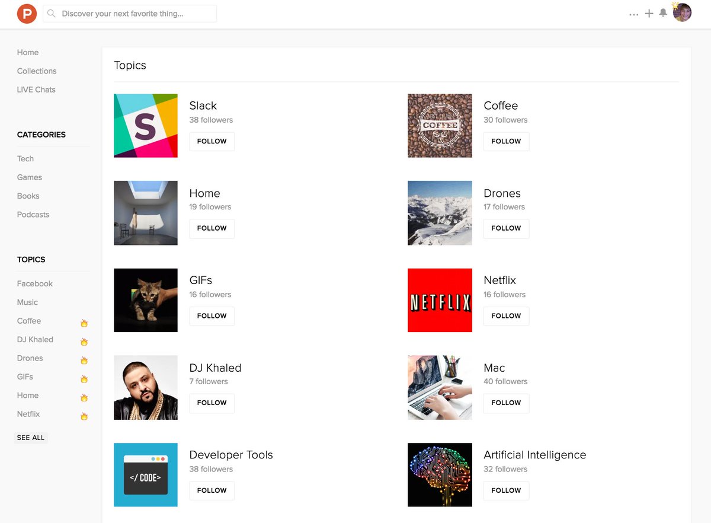Select the Games category
Screen dimensions: 711x523
30,177
